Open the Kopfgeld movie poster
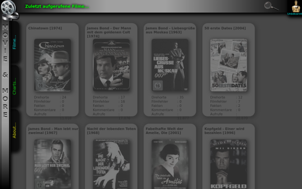The height and width of the screenshot is (189, 302). coord(229,164)
